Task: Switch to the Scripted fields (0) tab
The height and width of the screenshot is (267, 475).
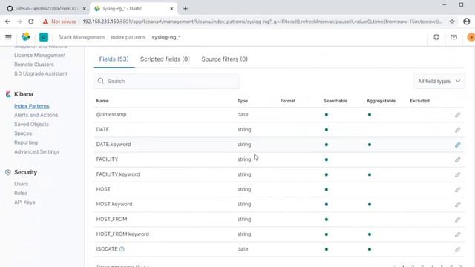Action: (165, 59)
